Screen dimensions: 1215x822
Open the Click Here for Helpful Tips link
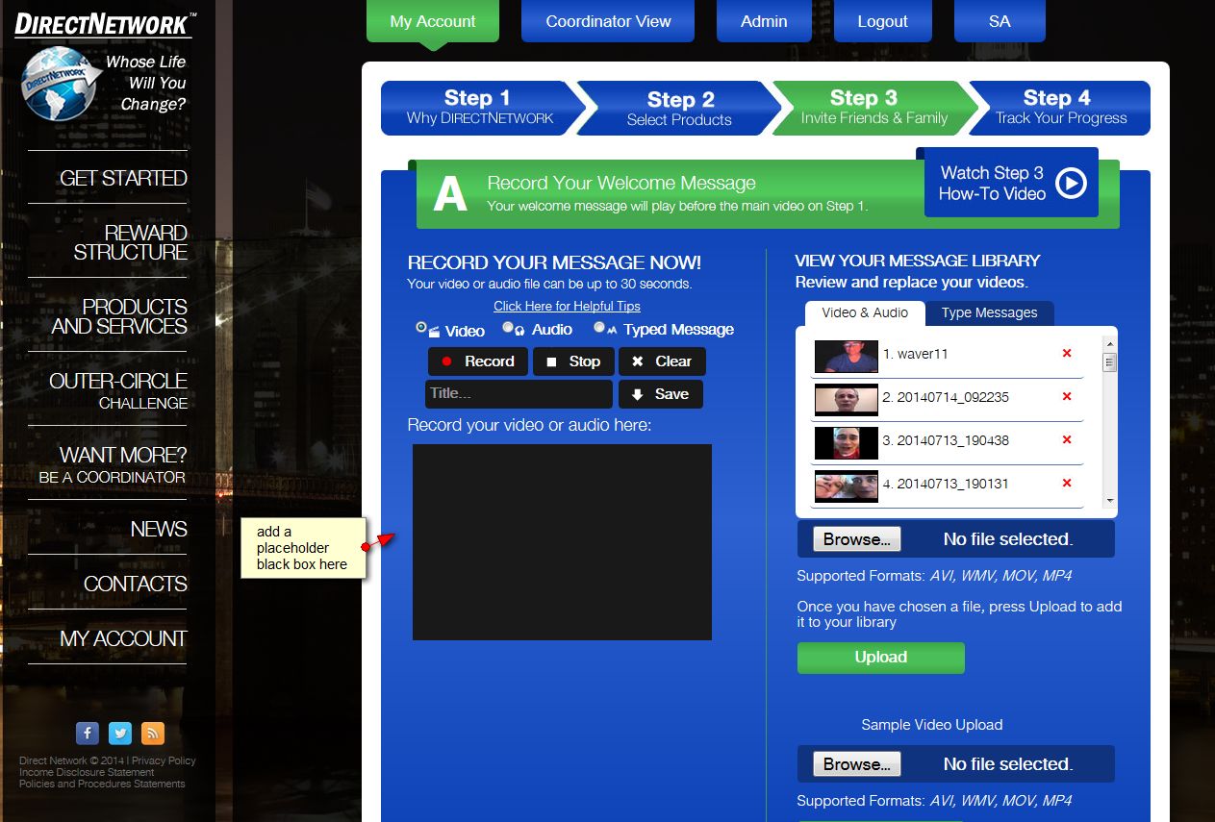567,306
